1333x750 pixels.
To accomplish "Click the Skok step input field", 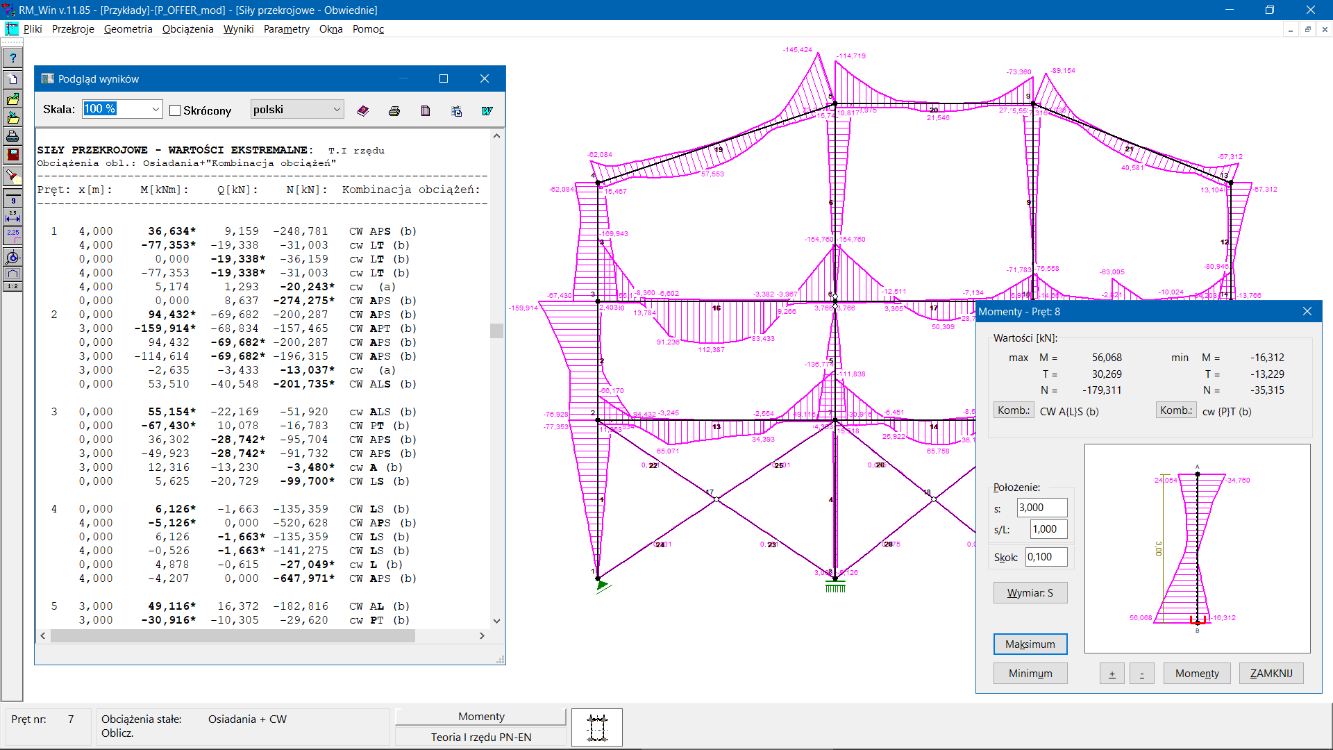I will pyautogui.click(x=1046, y=557).
